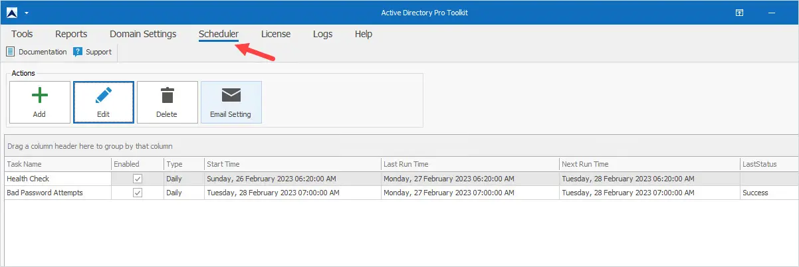Minimize the Active Directory Pro Toolkit window
Image resolution: width=799 pixels, height=267 pixels.
coord(772,13)
